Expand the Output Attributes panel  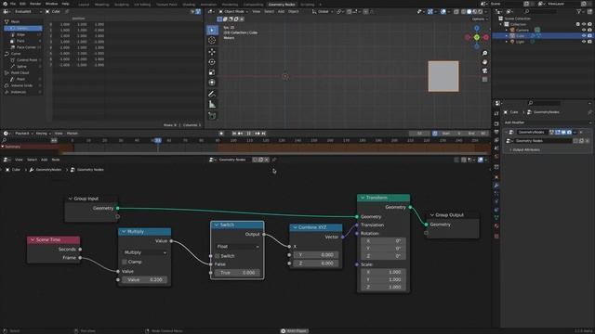pyautogui.click(x=526, y=149)
